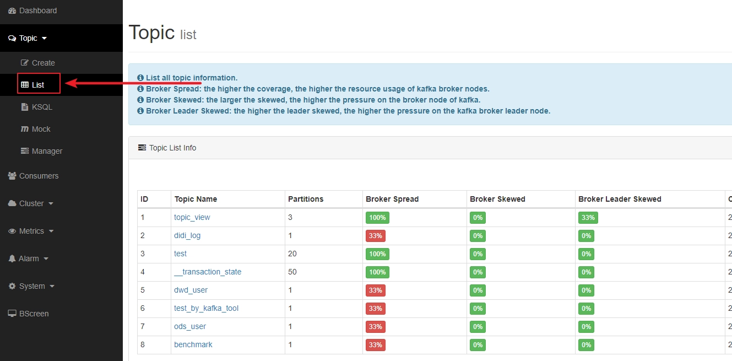
Task: Click the BScreen monitor icon
Action: [12, 314]
